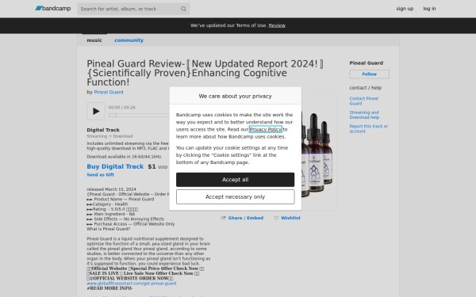
Task: Choose Send as Gift
Action: [x=101, y=174]
